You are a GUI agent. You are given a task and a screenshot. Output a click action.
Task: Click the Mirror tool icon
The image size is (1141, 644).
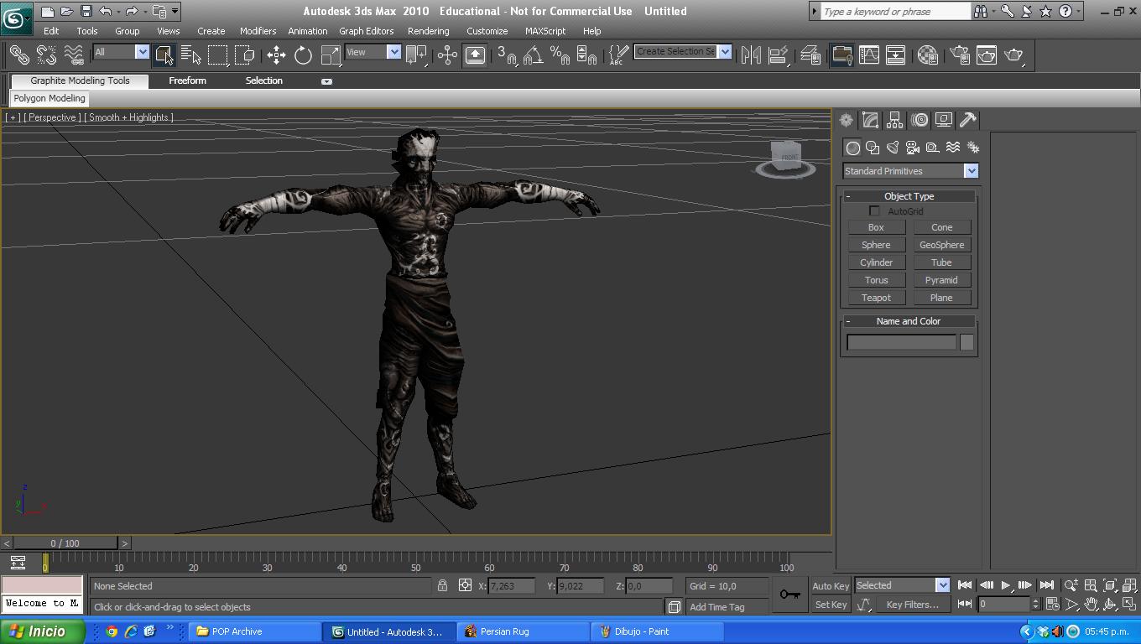[x=751, y=55]
